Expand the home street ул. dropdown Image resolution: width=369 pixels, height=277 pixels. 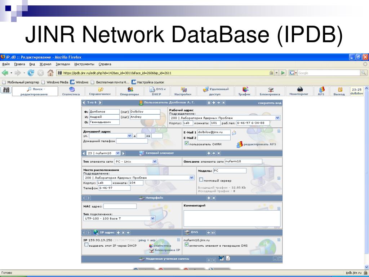click(x=130, y=136)
